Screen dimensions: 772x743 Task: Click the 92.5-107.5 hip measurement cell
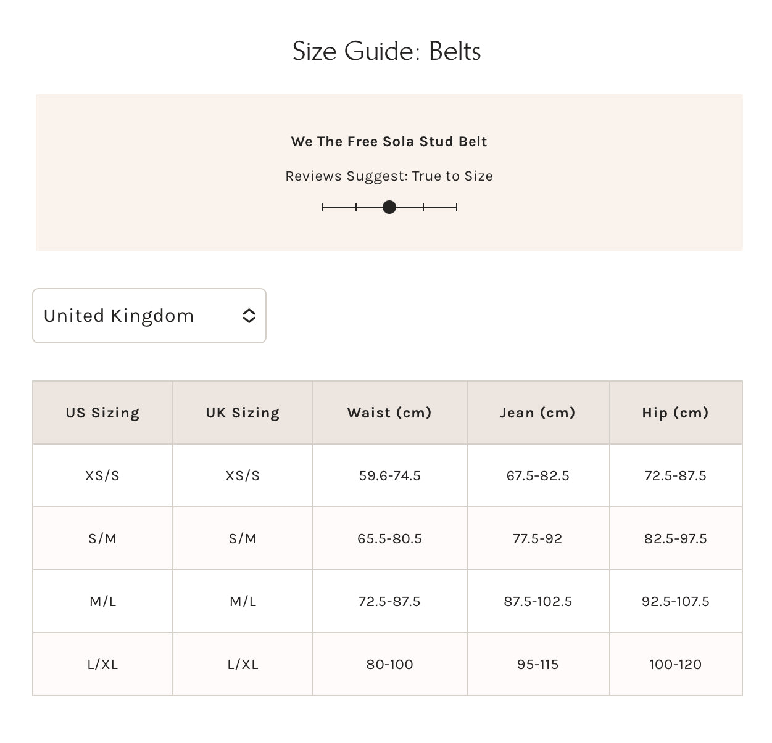(675, 601)
